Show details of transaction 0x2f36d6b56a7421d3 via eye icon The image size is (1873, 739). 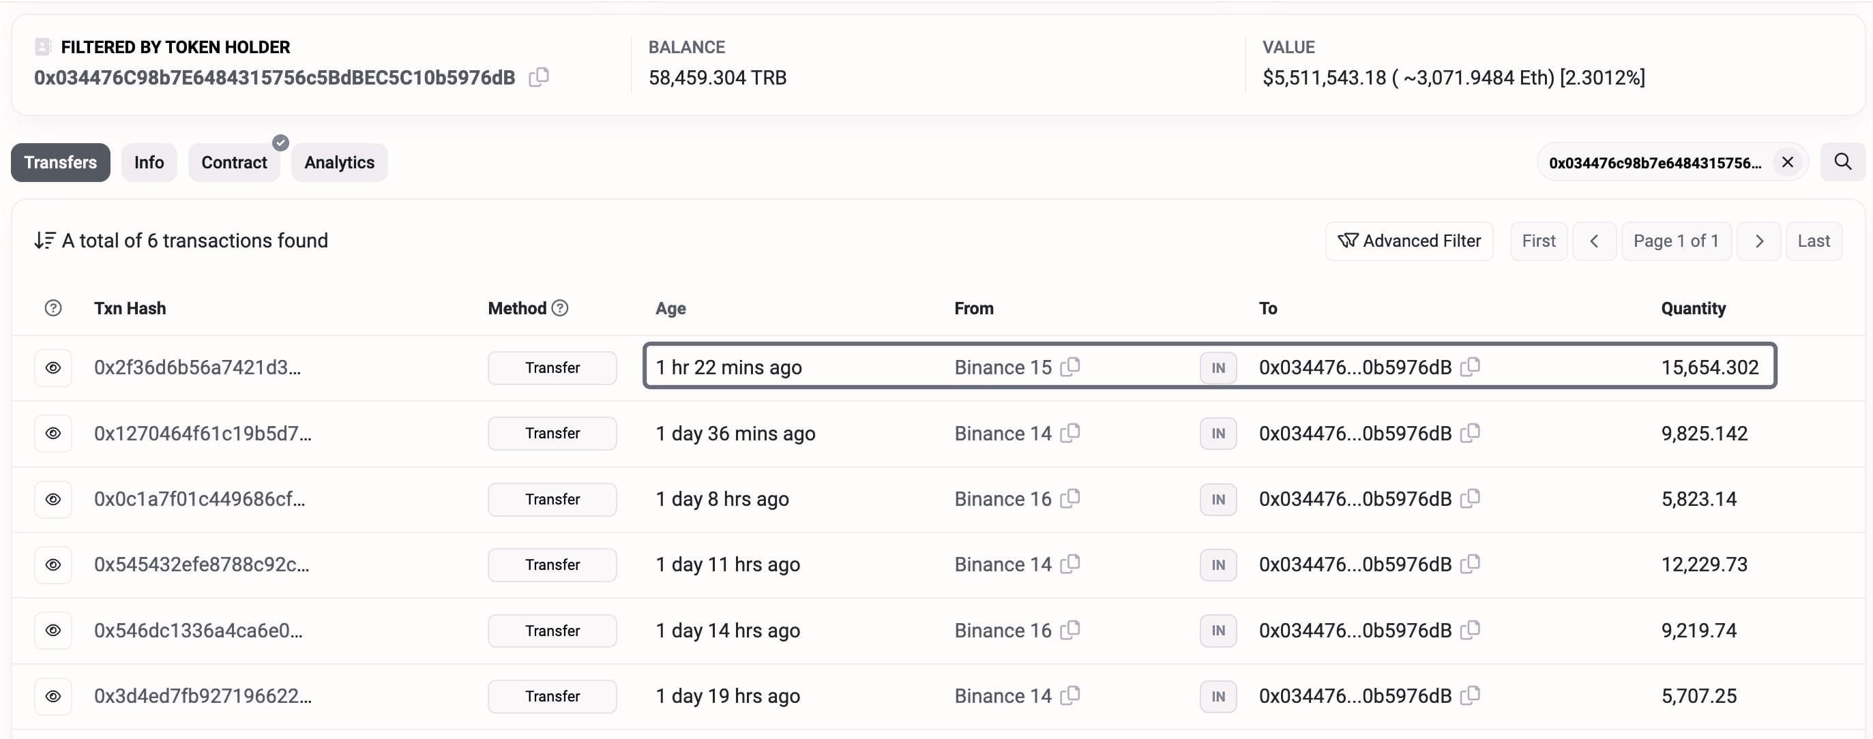pyautogui.click(x=53, y=367)
